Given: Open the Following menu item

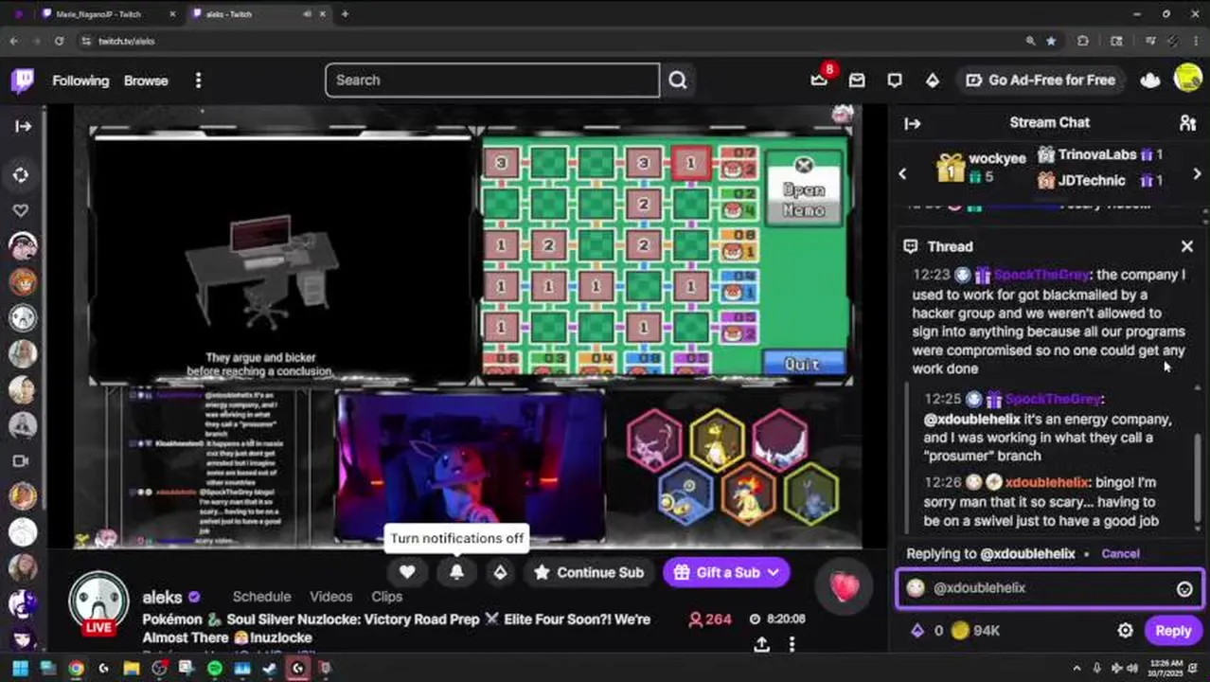Looking at the screenshot, I should [x=80, y=81].
